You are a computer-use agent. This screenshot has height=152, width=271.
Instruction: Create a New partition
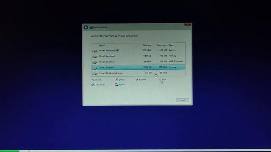click(x=163, y=79)
